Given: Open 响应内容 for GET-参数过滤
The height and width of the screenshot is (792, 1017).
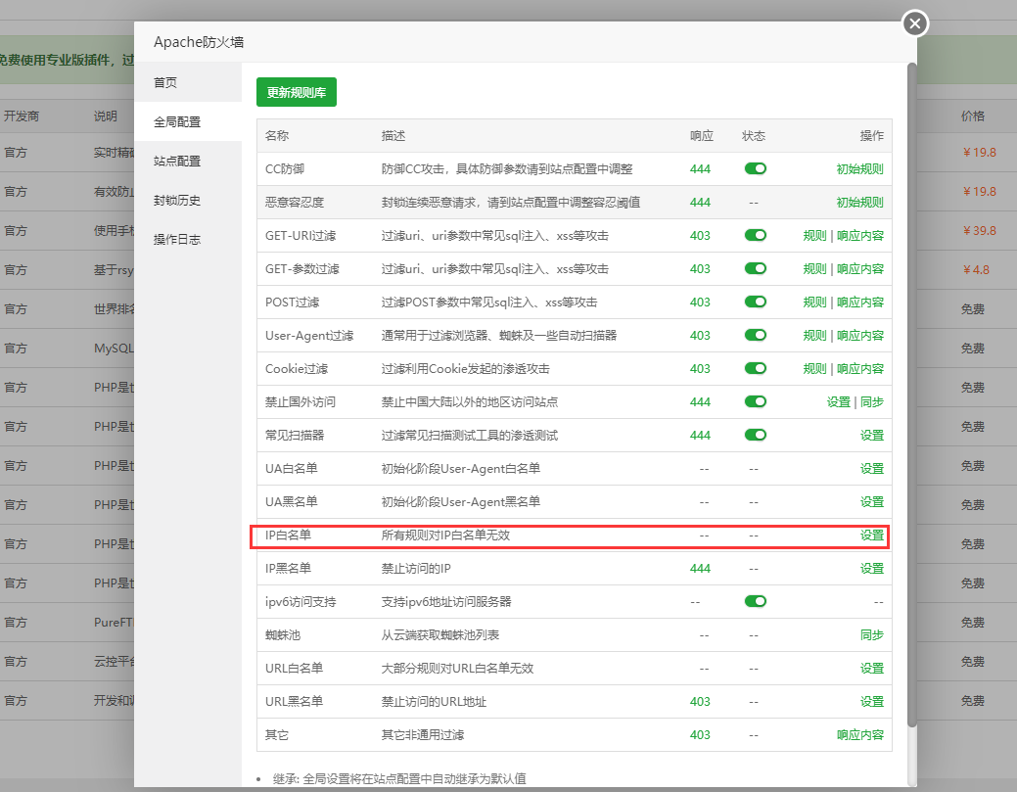Looking at the screenshot, I should coord(860,269).
